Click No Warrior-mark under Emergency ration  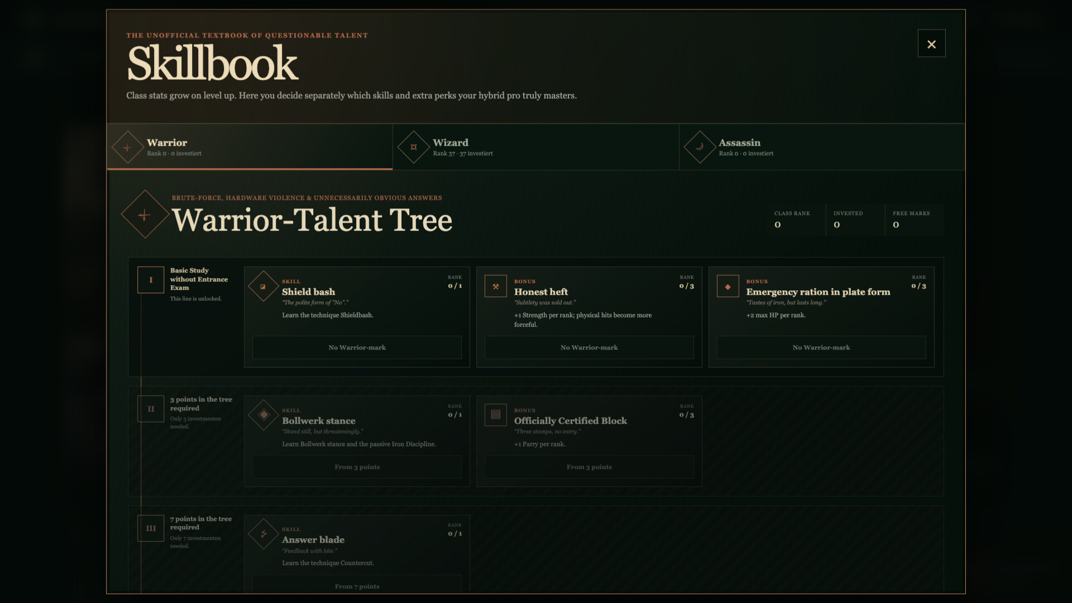tap(821, 347)
